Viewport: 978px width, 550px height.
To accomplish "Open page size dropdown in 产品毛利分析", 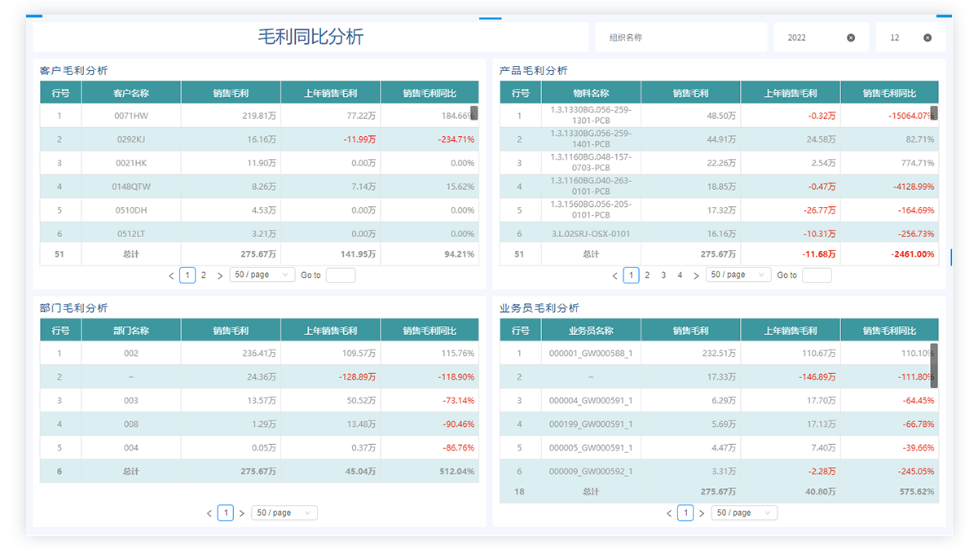I will coord(738,275).
